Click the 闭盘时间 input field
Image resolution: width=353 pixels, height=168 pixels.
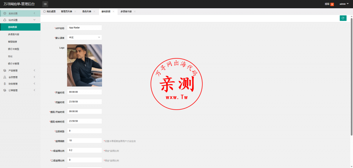pos(84,102)
